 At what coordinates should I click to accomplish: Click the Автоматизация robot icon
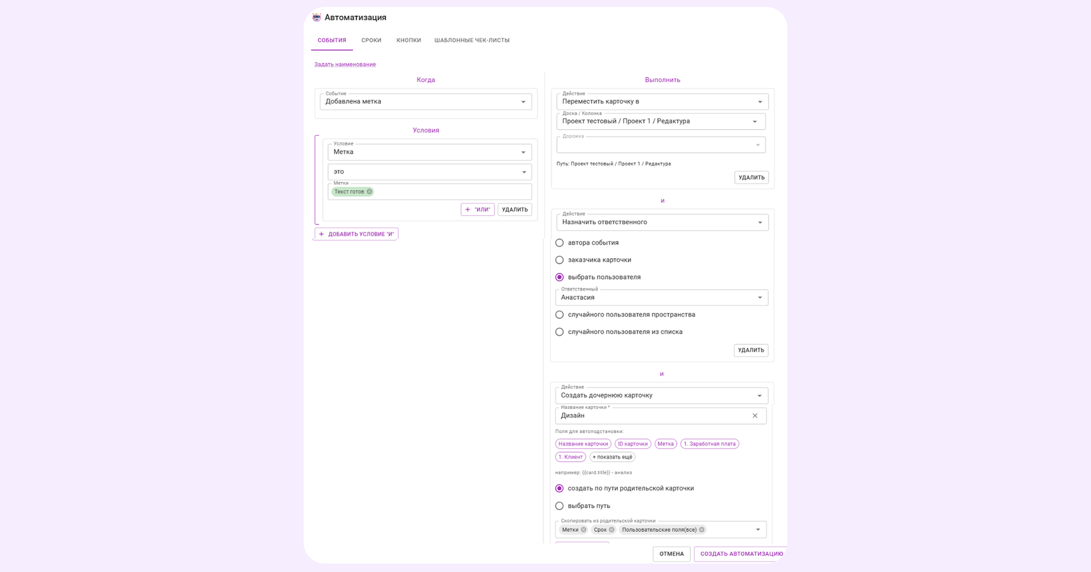[x=316, y=17]
